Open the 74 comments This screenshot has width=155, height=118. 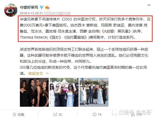click(x=99, y=115)
